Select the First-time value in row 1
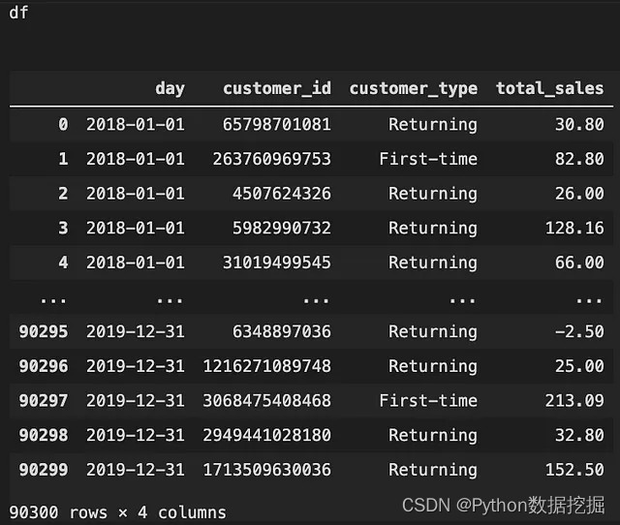 coord(428,159)
